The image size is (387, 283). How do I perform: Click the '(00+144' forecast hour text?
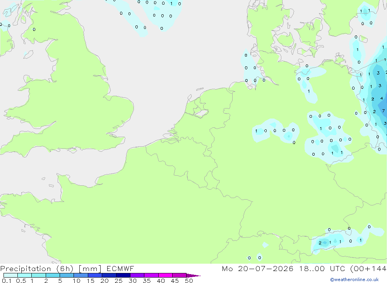pyautogui.click(x=368, y=268)
